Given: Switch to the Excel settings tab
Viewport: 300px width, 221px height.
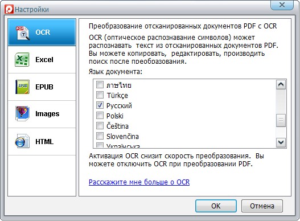Looking at the screenshot, I should [x=42, y=60].
